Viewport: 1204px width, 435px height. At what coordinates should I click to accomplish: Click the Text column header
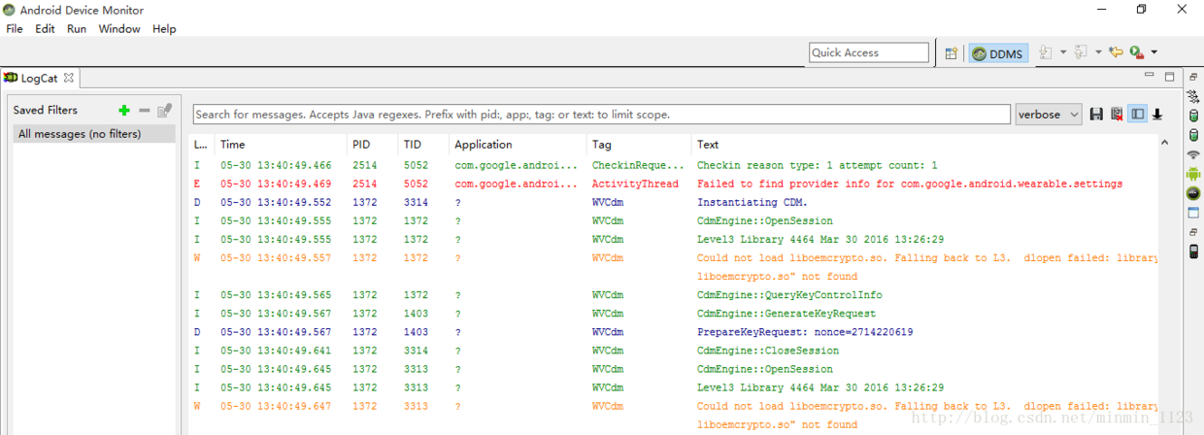[x=924, y=145]
